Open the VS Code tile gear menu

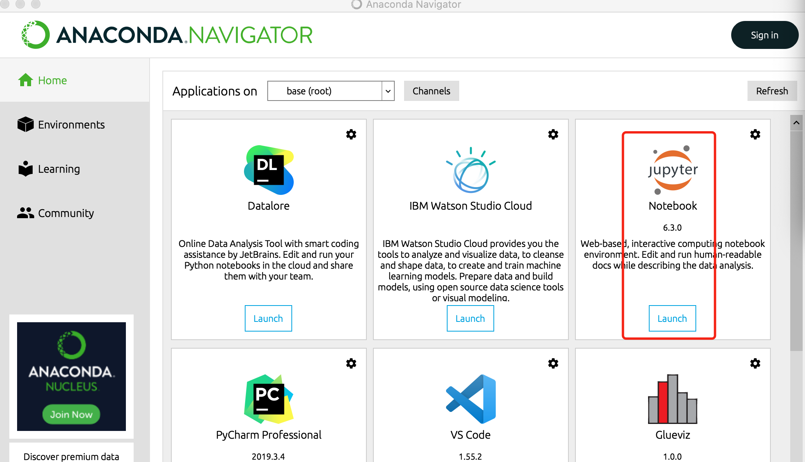tap(553, 363)
